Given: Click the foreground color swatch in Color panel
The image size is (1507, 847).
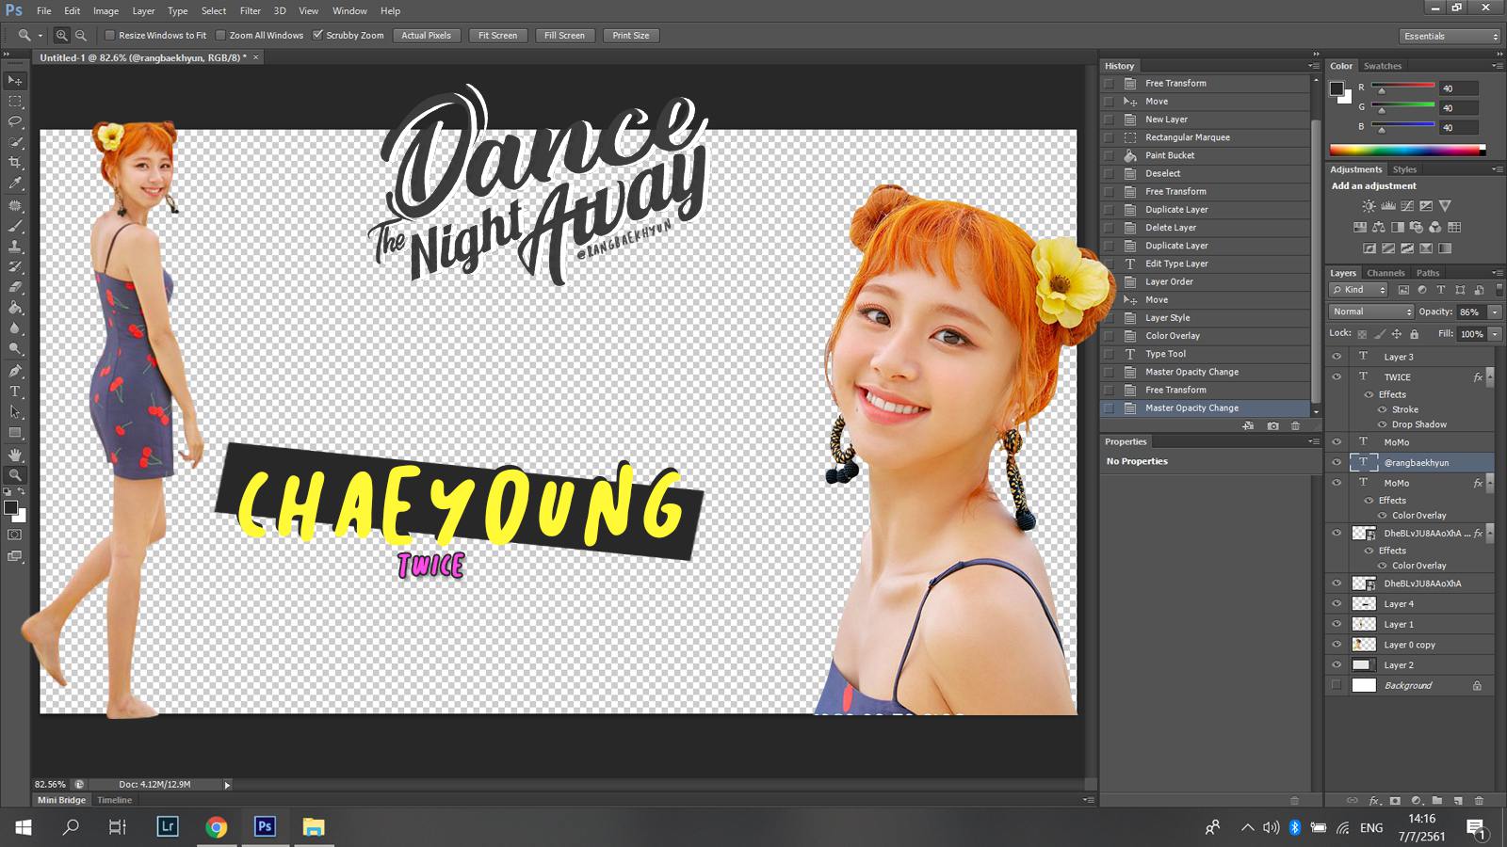Looking at the screenshot, I should tap(1336, 88).
